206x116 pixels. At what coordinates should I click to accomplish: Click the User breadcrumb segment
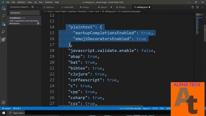(x=97, y=12)
